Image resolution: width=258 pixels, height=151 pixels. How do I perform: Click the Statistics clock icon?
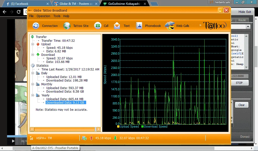pos(33,65)
